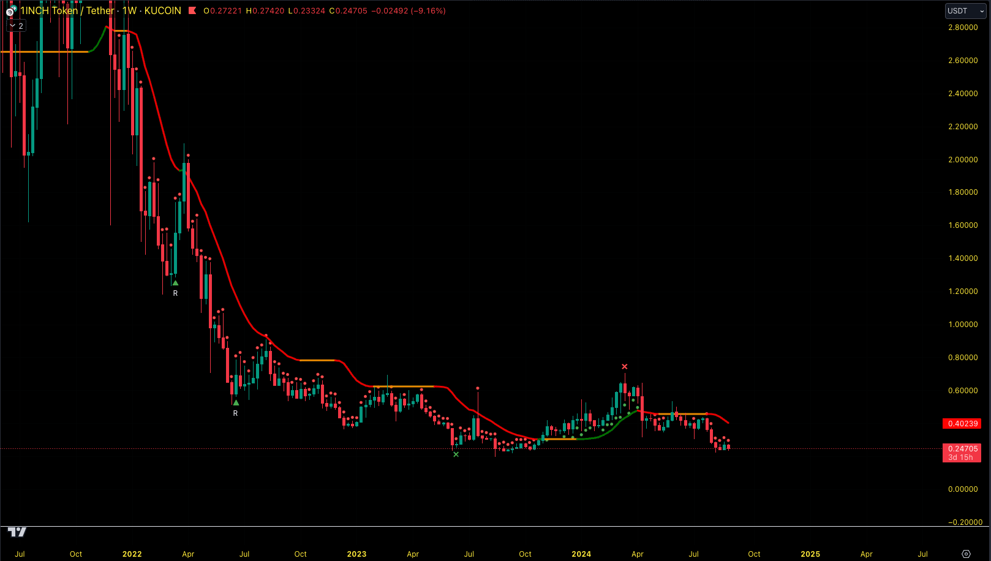Click the low value L0.23324

(x=307, y=11)
